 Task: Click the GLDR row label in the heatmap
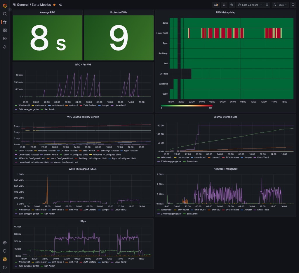tap(165, 94)
